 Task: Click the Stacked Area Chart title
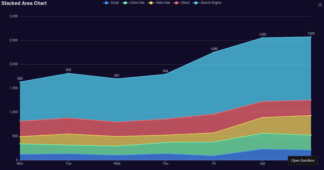(24, 3)
